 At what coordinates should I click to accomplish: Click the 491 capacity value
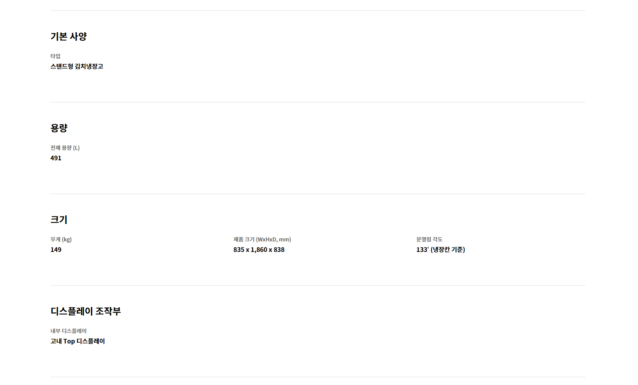56,158
